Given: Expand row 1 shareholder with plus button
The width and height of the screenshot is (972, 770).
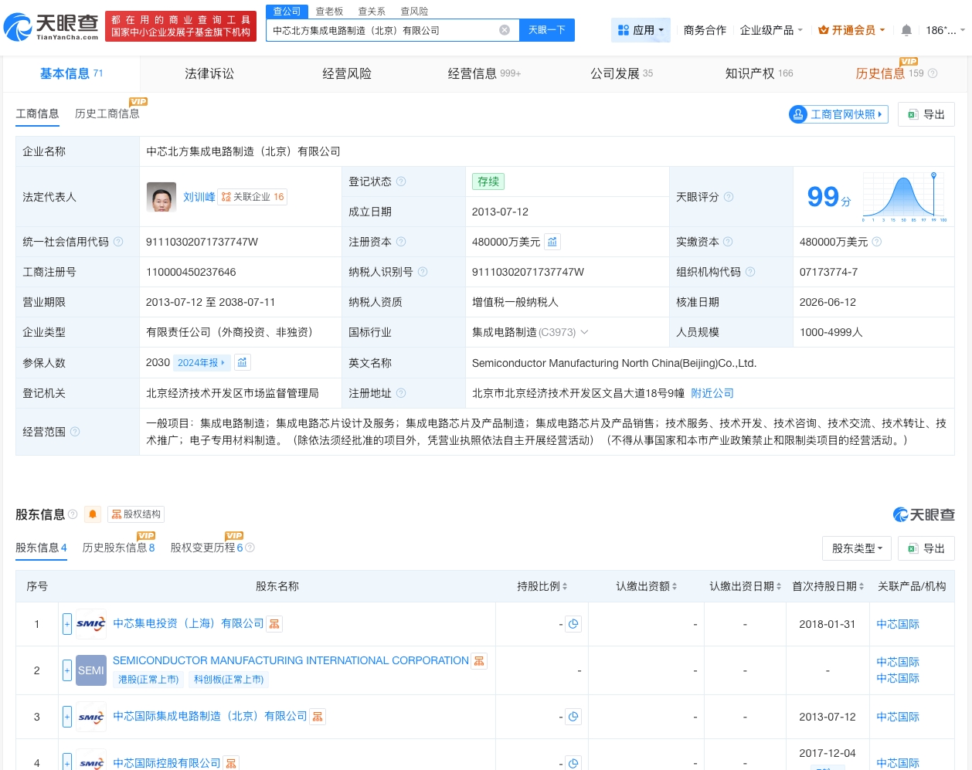Looking at the screenshot, I should (x=67, y=624).
